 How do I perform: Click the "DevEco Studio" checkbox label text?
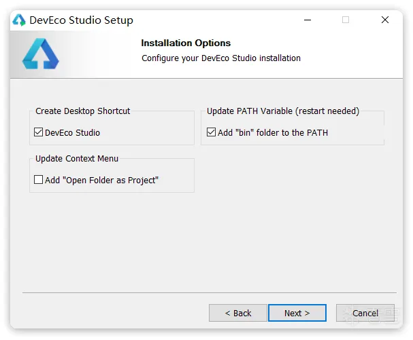click(72, 132)
